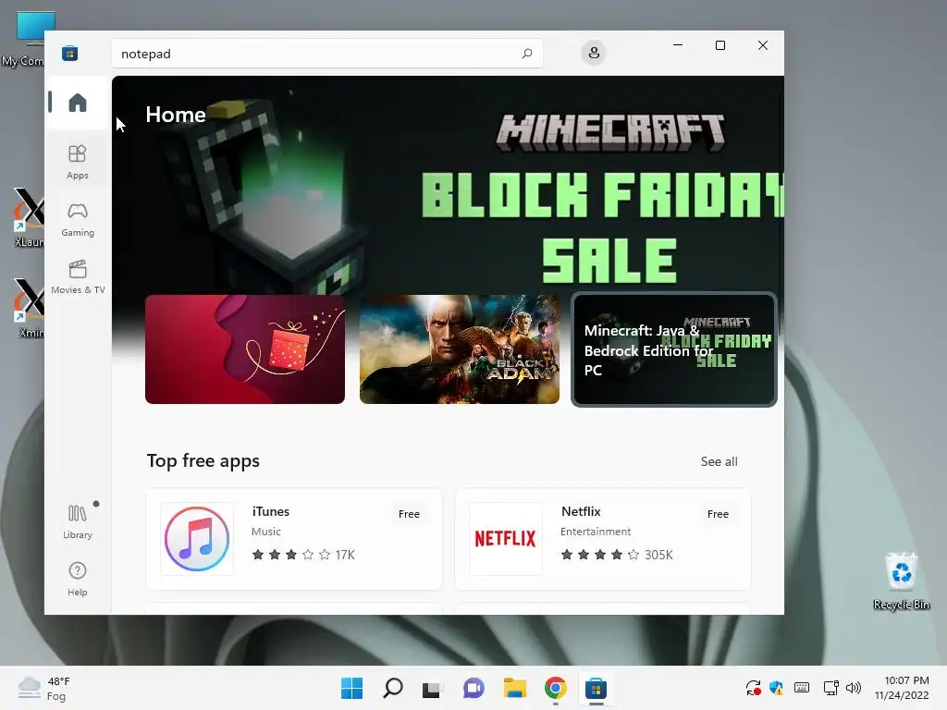Click Microsoft Store icon on the taskbar
This screenshot has height=710, width=947.
[596, 688]
